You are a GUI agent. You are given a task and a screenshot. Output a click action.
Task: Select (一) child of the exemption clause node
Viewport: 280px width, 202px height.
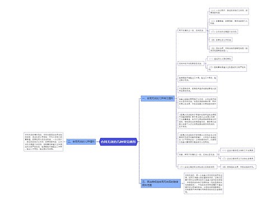tap(220, 59)
